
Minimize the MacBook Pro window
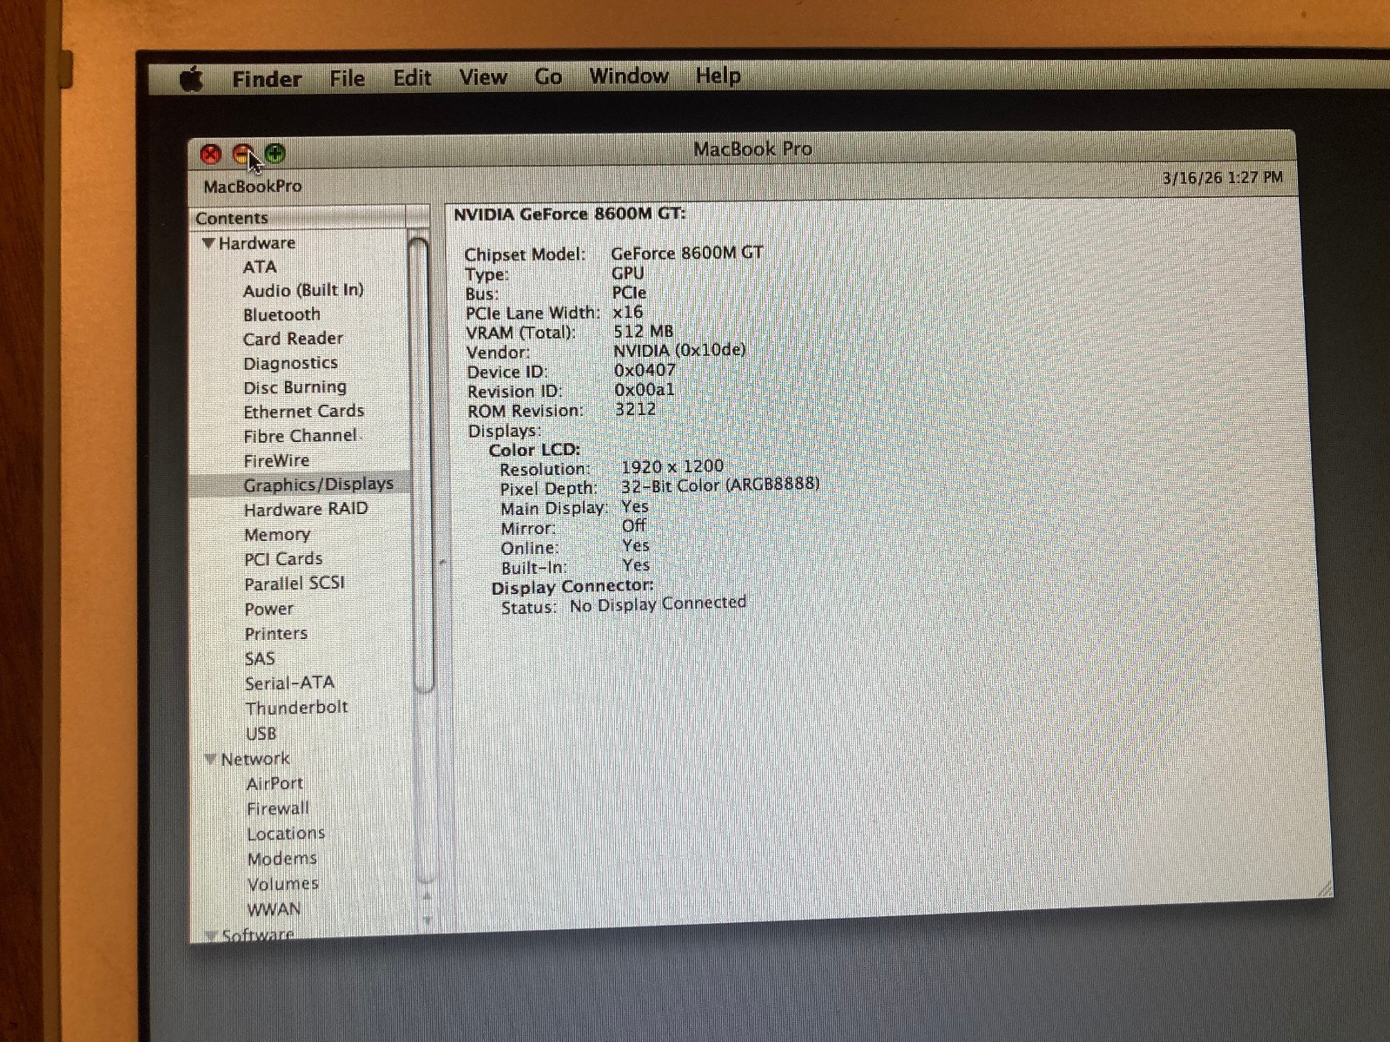243,155
